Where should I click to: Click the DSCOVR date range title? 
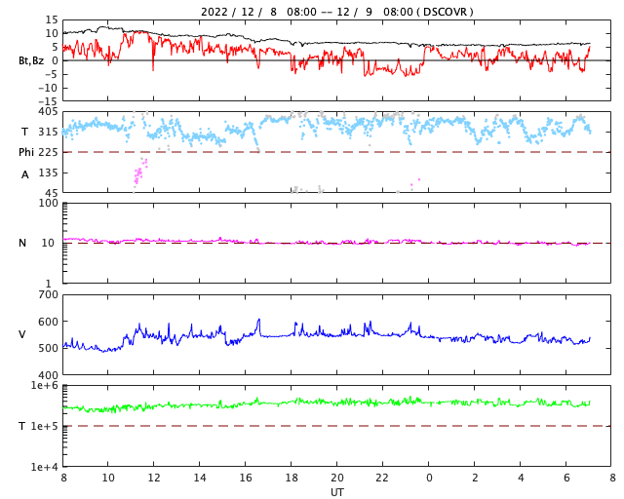click(x=336, y=12)
